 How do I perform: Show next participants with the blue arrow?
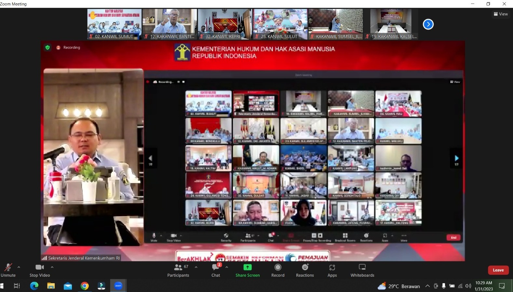(428, 24)
